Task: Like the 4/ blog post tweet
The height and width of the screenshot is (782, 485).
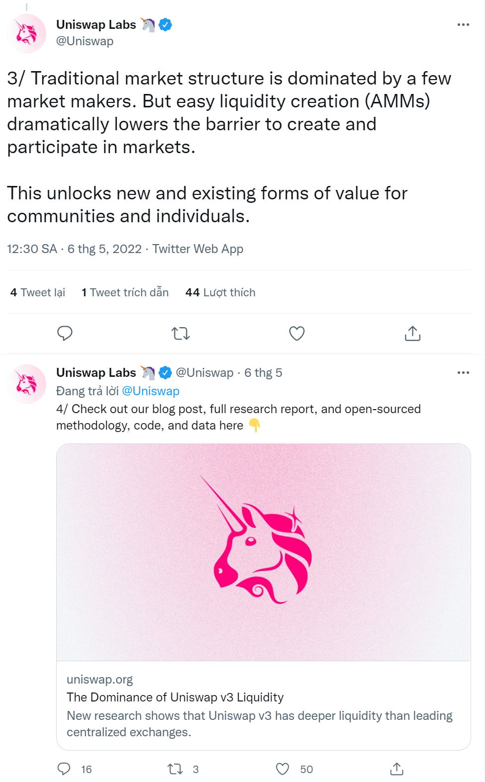Action: 282,769
